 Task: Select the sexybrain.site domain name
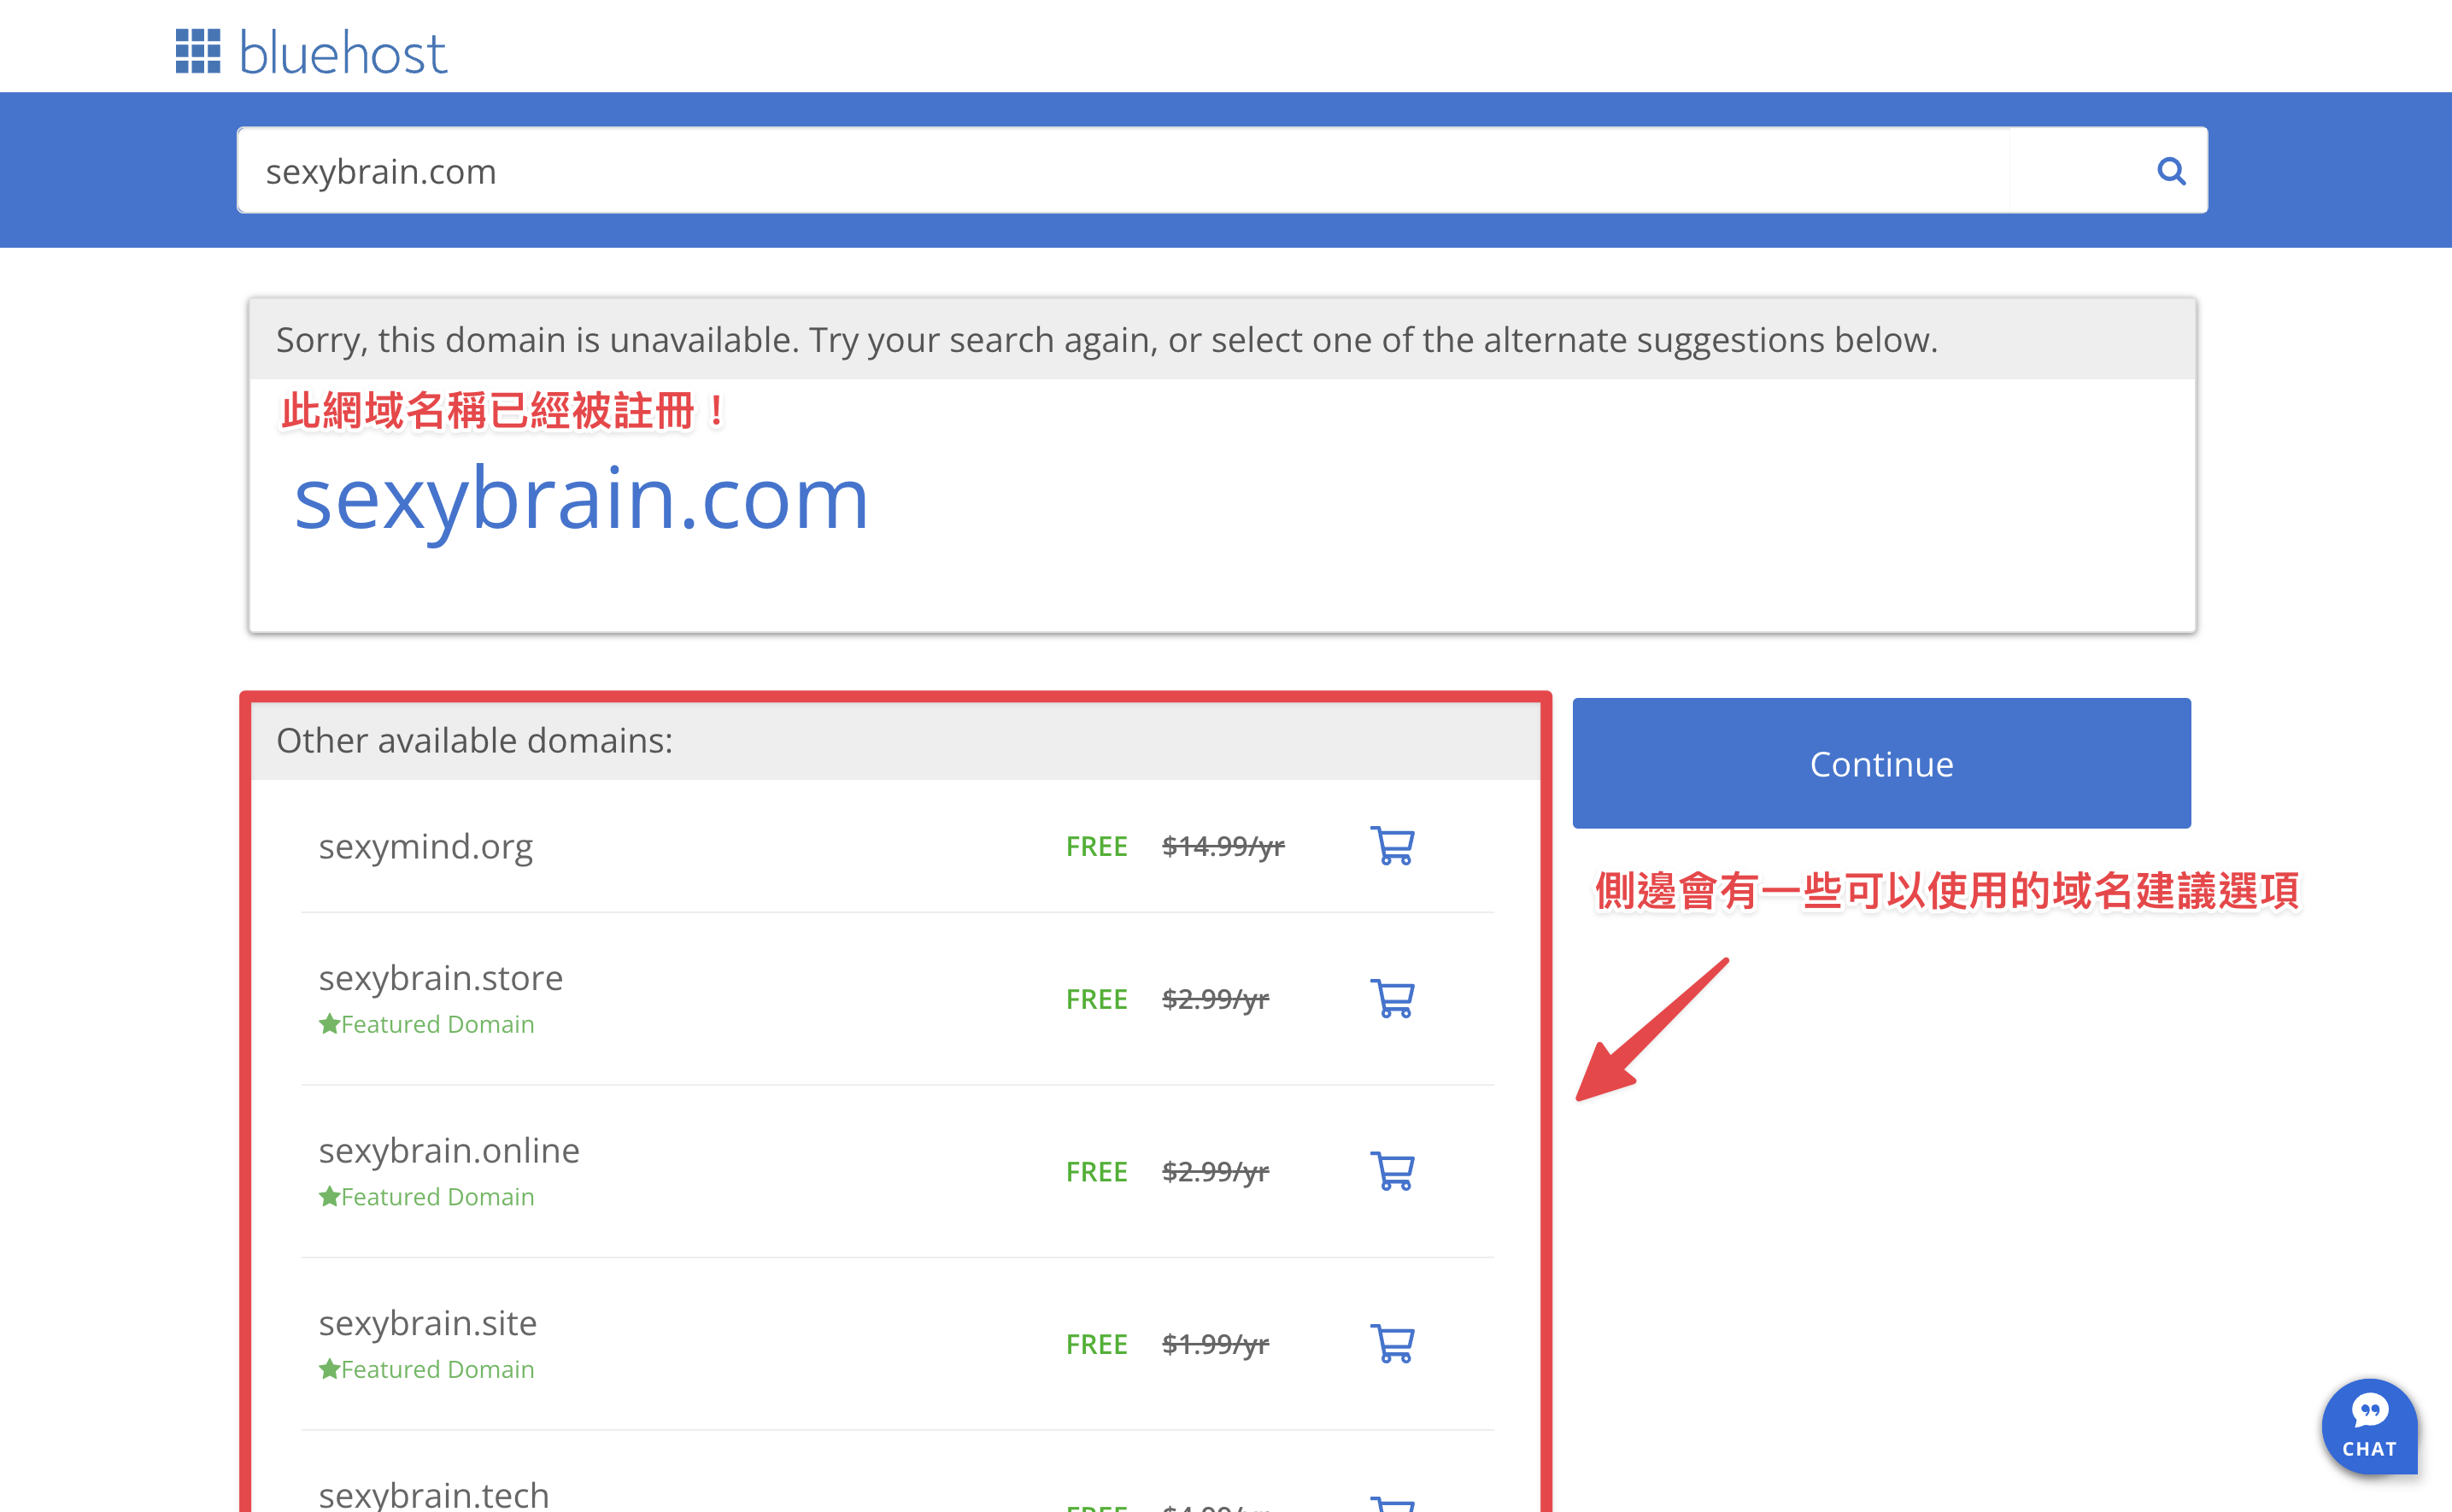click(x=427, y=1322)
